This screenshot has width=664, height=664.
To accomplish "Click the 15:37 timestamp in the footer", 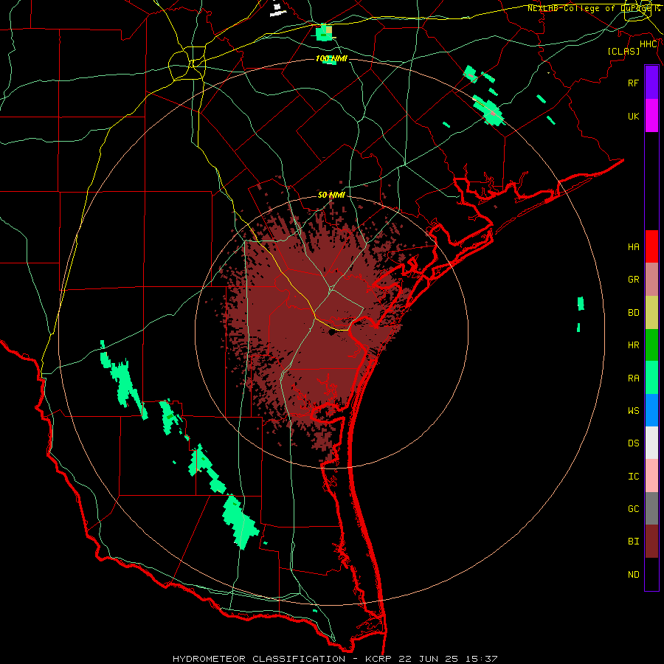I will pyautogui.click(x=483, y=659).
